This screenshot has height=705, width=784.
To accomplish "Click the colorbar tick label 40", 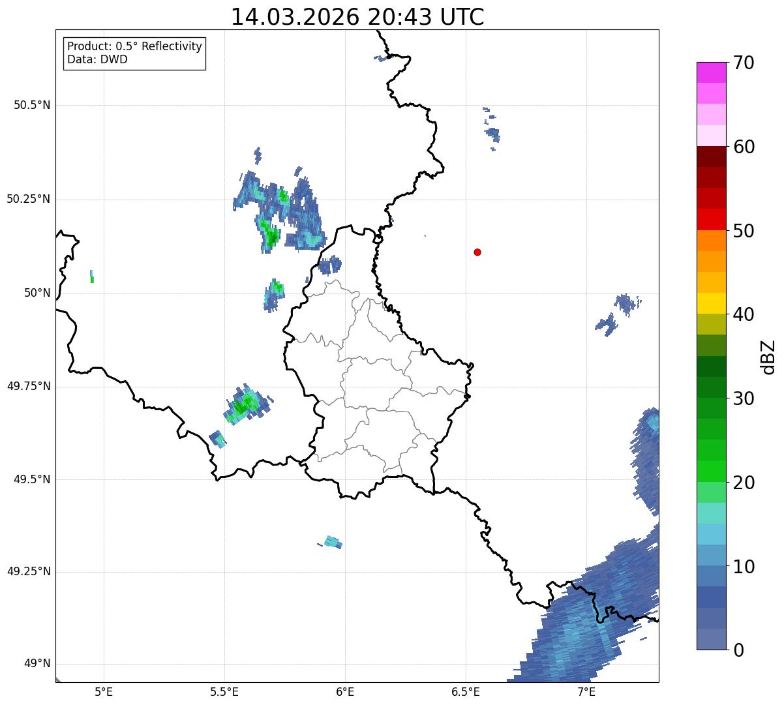I will click(x=744, y=315).
